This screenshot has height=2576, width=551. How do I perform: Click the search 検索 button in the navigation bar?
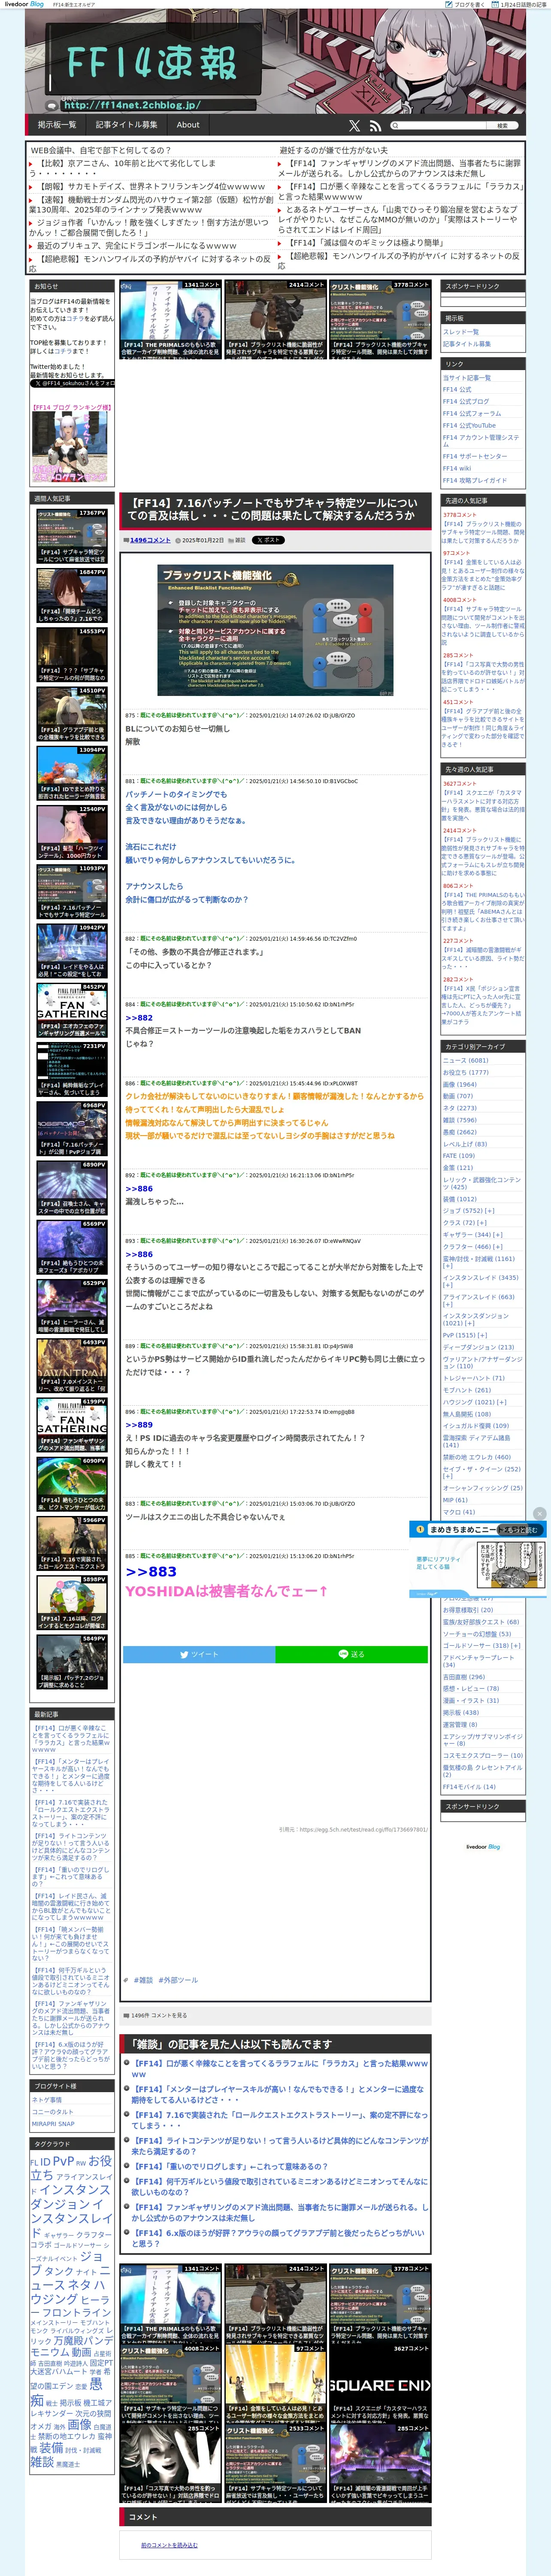coord(502,126)
